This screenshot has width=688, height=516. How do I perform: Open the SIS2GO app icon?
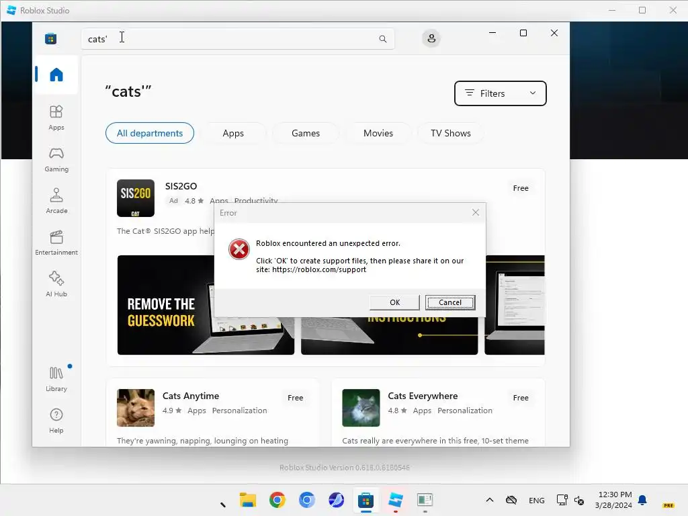pyautogui.click(x=136, y=198)
